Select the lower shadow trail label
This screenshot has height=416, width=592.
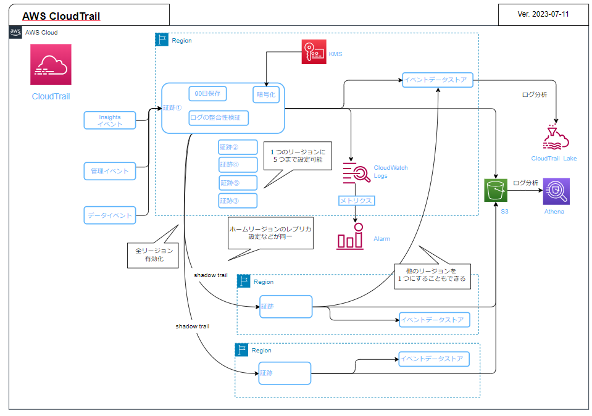tap(192, 326)
